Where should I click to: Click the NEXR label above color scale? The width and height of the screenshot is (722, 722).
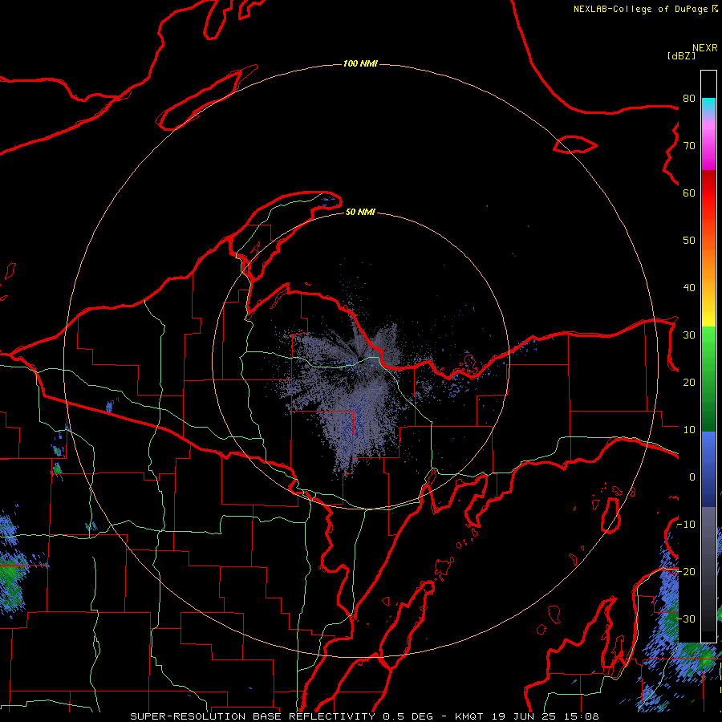point(705,48)
